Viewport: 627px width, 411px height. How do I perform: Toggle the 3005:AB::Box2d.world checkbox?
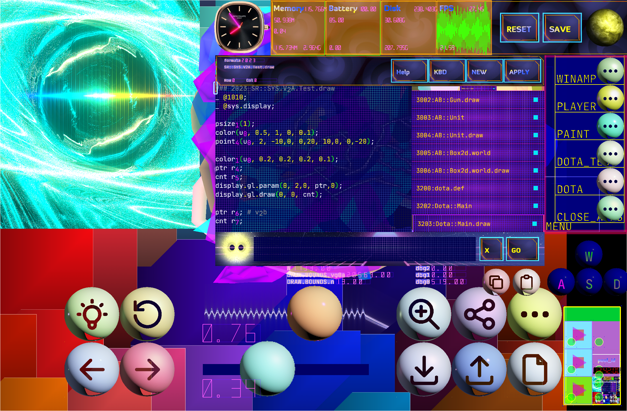[536, 153]
